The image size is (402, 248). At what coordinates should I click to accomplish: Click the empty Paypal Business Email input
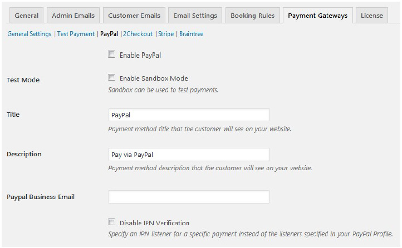tap(189, 197)
